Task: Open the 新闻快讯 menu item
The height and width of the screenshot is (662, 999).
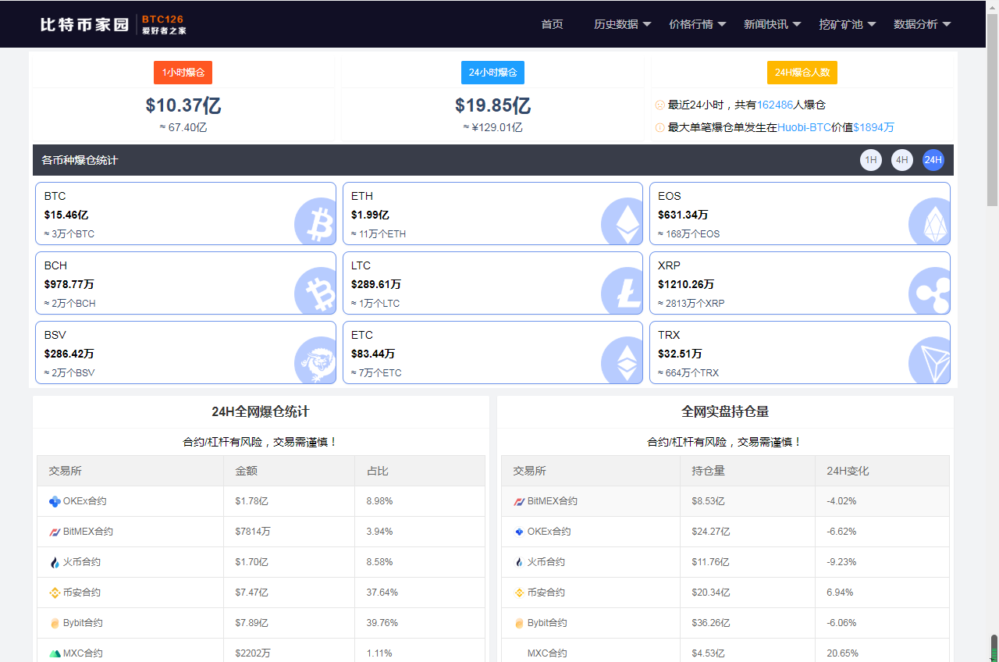Action: (x=772, y=24)
